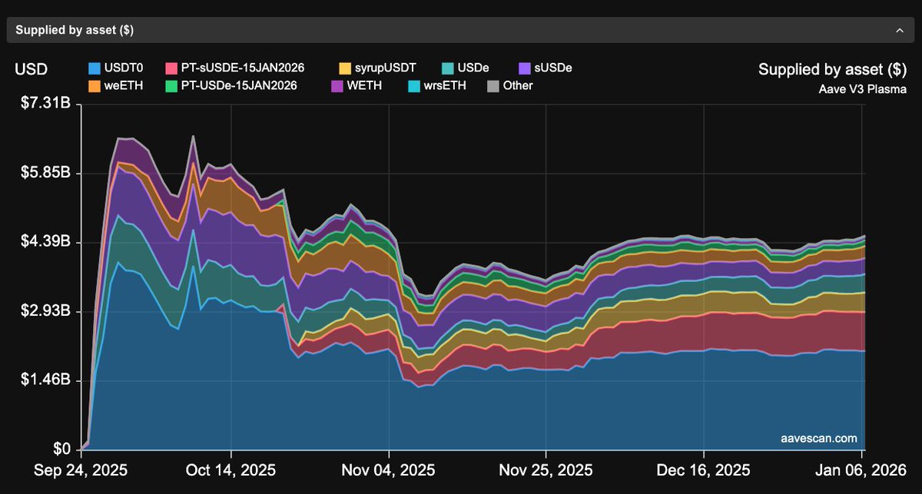The width and height of the screenshot is (922, 494).
Task: Click the Nov 25, 2025 date label
Action: [546, 469]
